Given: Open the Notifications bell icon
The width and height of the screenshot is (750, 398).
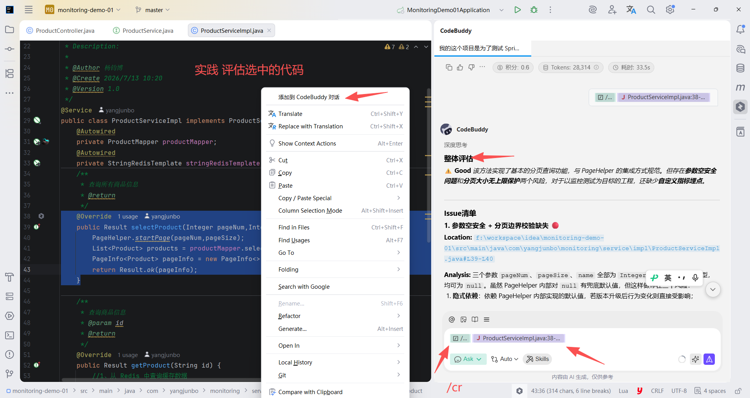Looking at the screenshot, I should point(740,30).
